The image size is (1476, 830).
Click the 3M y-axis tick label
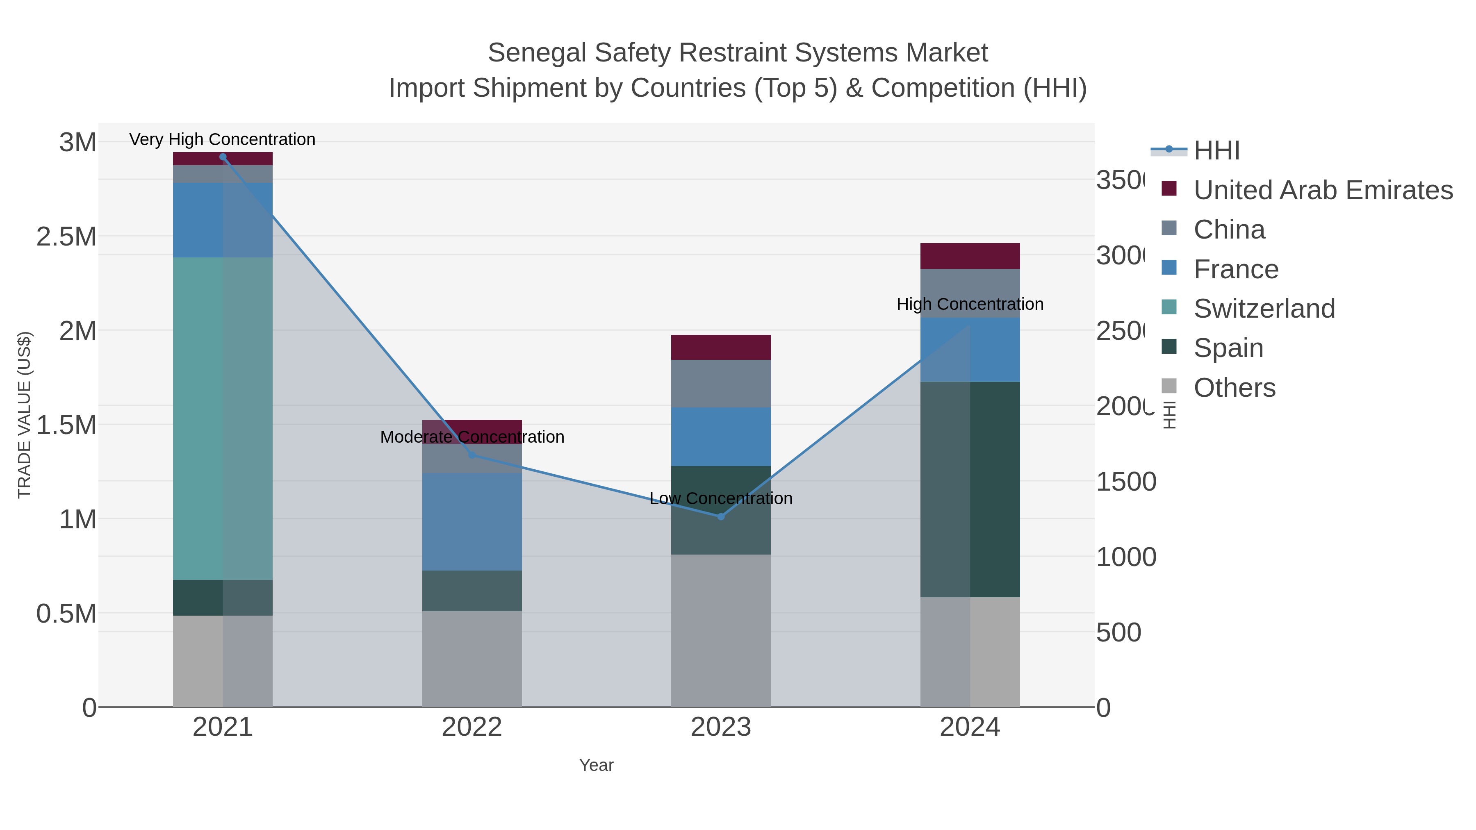78,142
